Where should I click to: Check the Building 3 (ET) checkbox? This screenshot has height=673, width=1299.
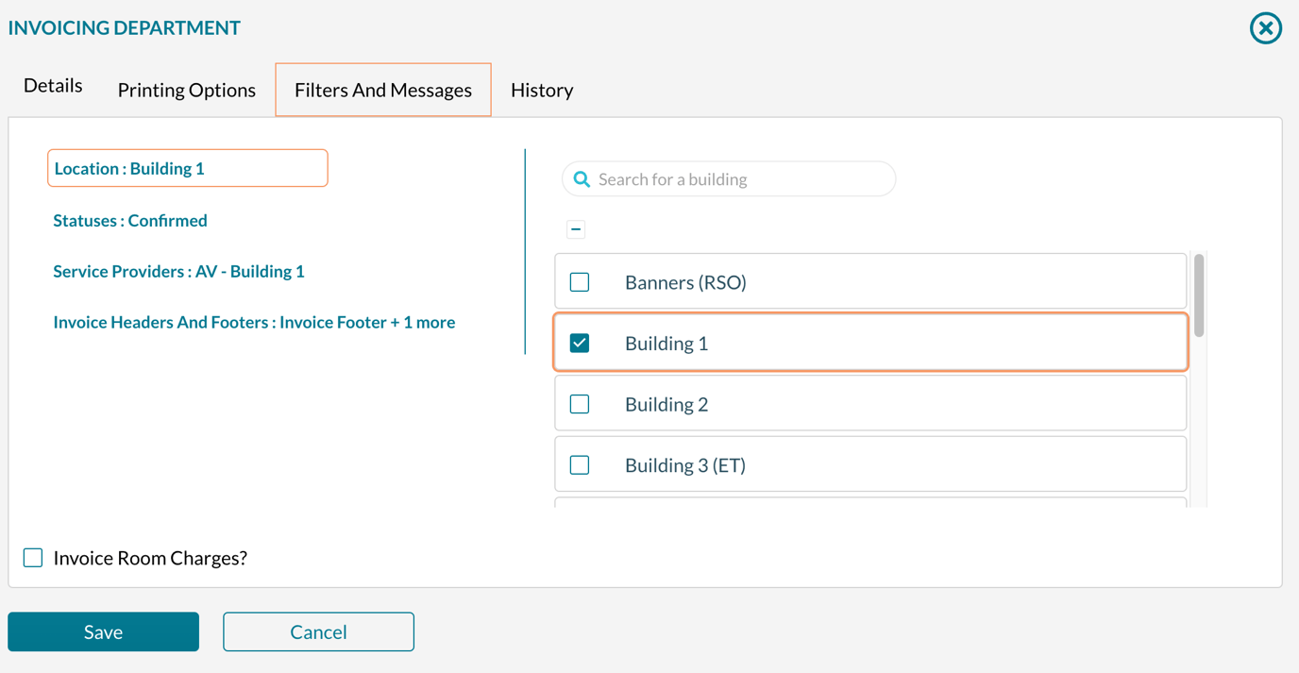coord(579,463)
